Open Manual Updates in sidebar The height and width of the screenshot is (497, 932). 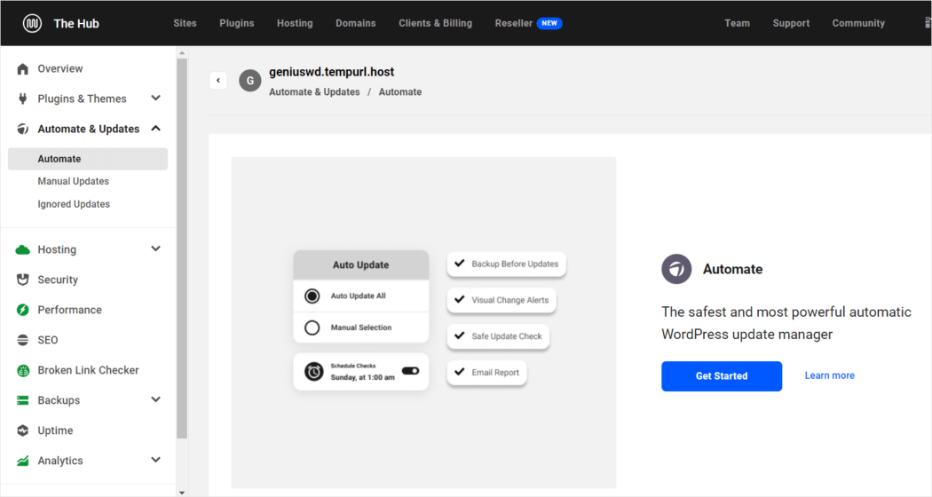click(x=73, y=181)
